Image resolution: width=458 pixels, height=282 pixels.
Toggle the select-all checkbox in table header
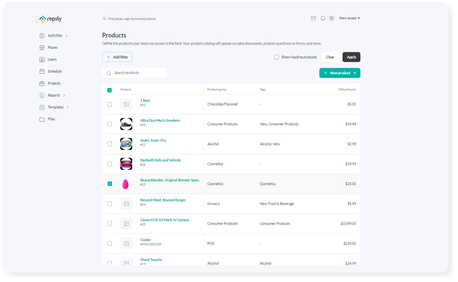click(109, 90)
